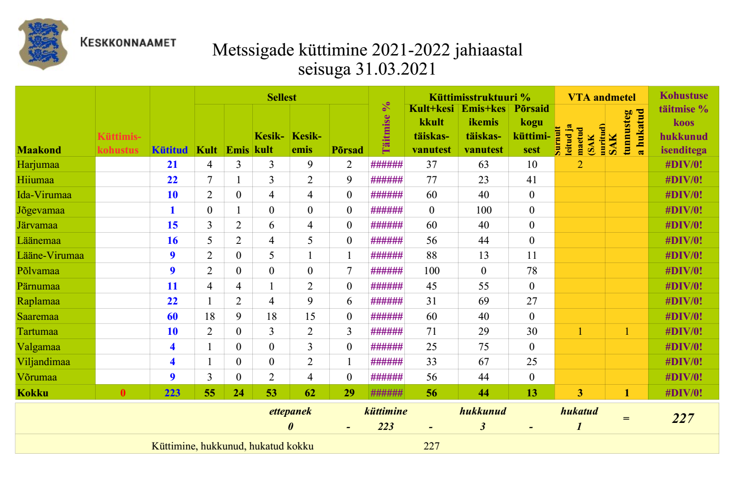Click the yellow VTA andmetel header
Viewport: 736px width, 477px height.
tap(601, 97)
